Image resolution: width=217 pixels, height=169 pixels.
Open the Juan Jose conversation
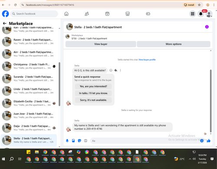click(x=29, y=115)
